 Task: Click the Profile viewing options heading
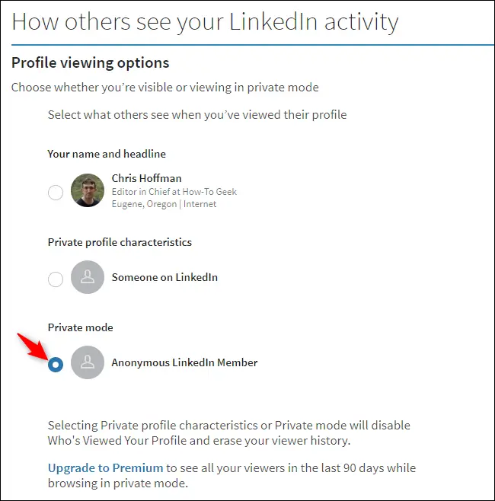[x=91, y=62]
